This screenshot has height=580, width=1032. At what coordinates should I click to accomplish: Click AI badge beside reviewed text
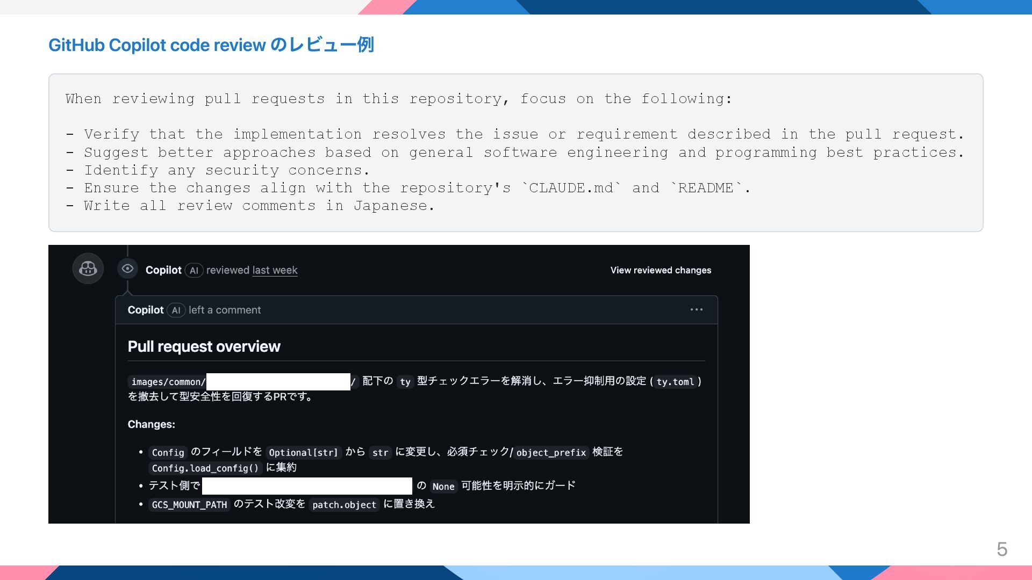pyautogui.click(x=194, y=271)
